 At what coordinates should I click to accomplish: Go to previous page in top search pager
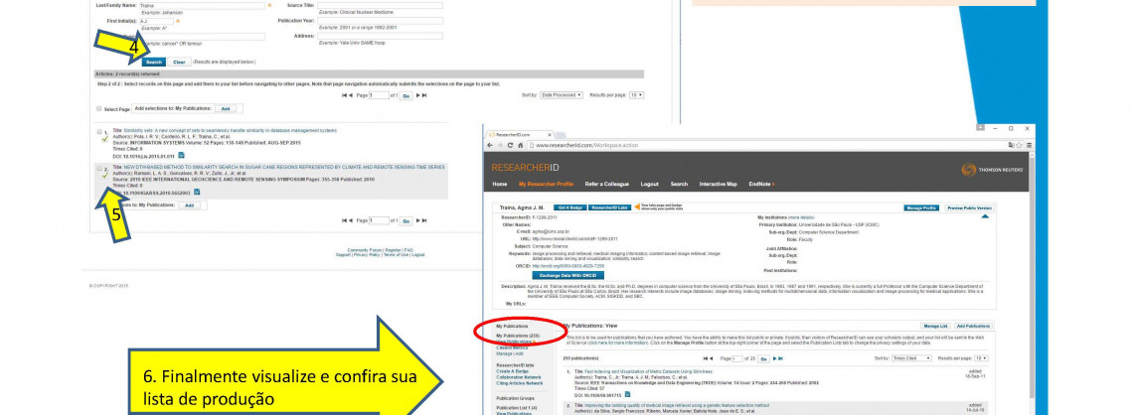click(x=351, y=95)
